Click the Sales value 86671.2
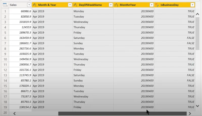Viewport: 202px width, 116px height. (x=26, y=91)
